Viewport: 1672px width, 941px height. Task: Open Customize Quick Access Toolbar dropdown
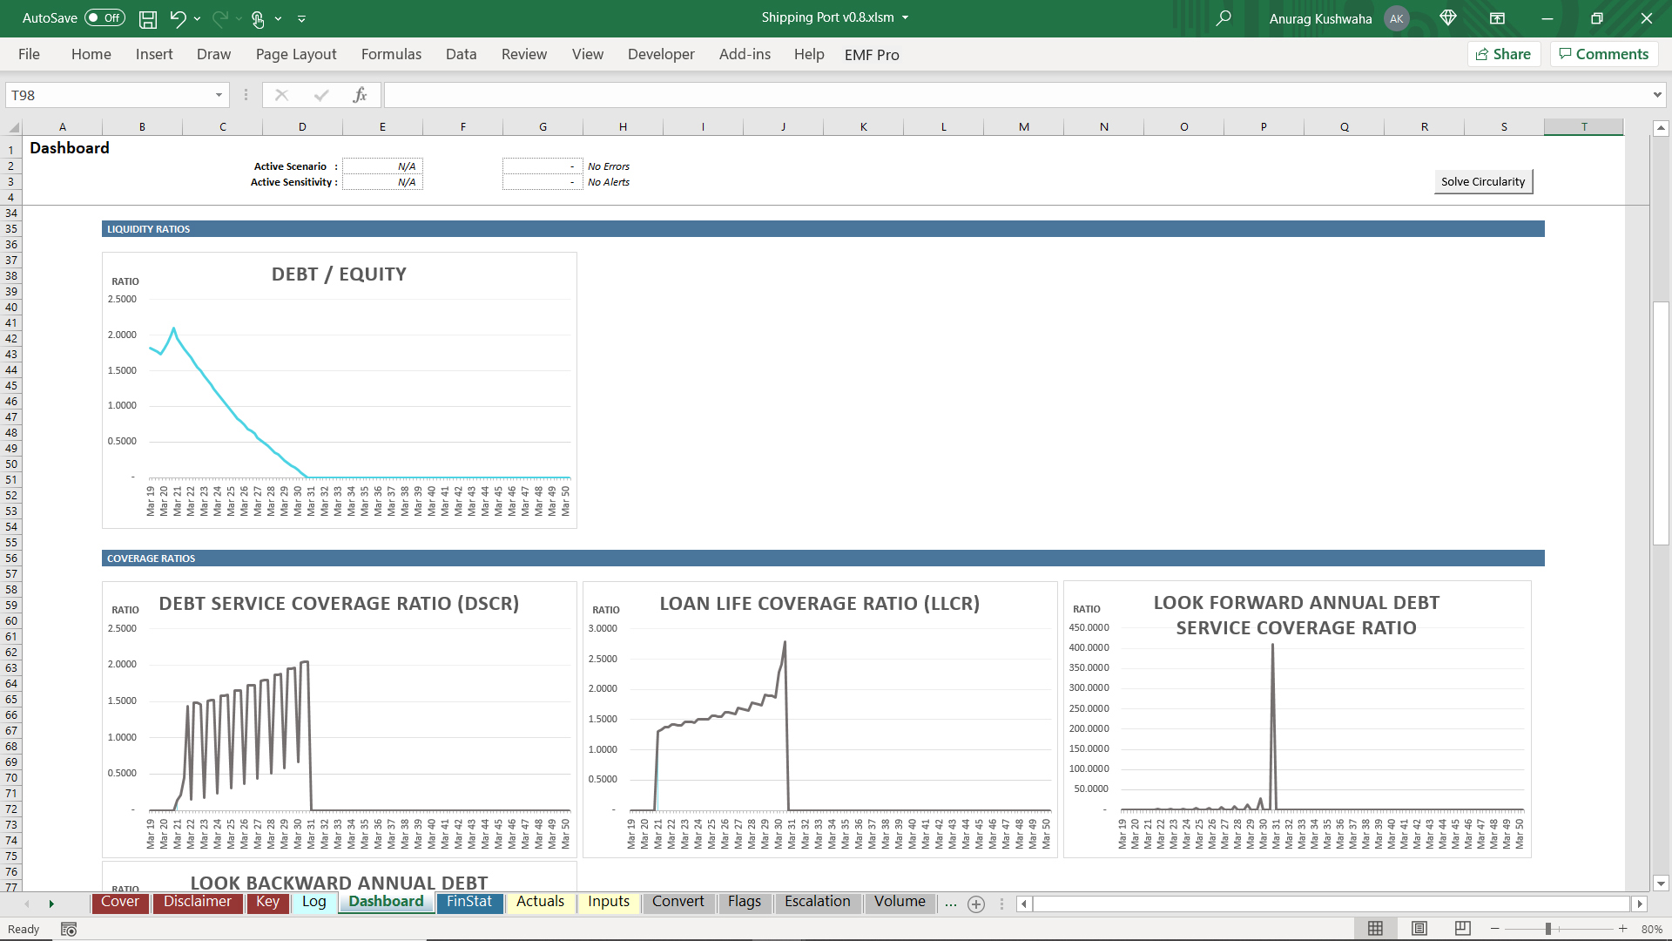301,18
